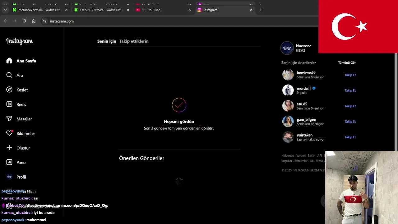Click Tümünü Gör to see all suggestions
Viewport: 398px width, 224px height.
click(x=347, y=63)
